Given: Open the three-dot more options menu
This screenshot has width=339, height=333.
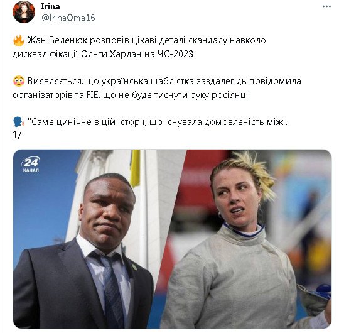Looking at the screenshot, I should point(326,6).
